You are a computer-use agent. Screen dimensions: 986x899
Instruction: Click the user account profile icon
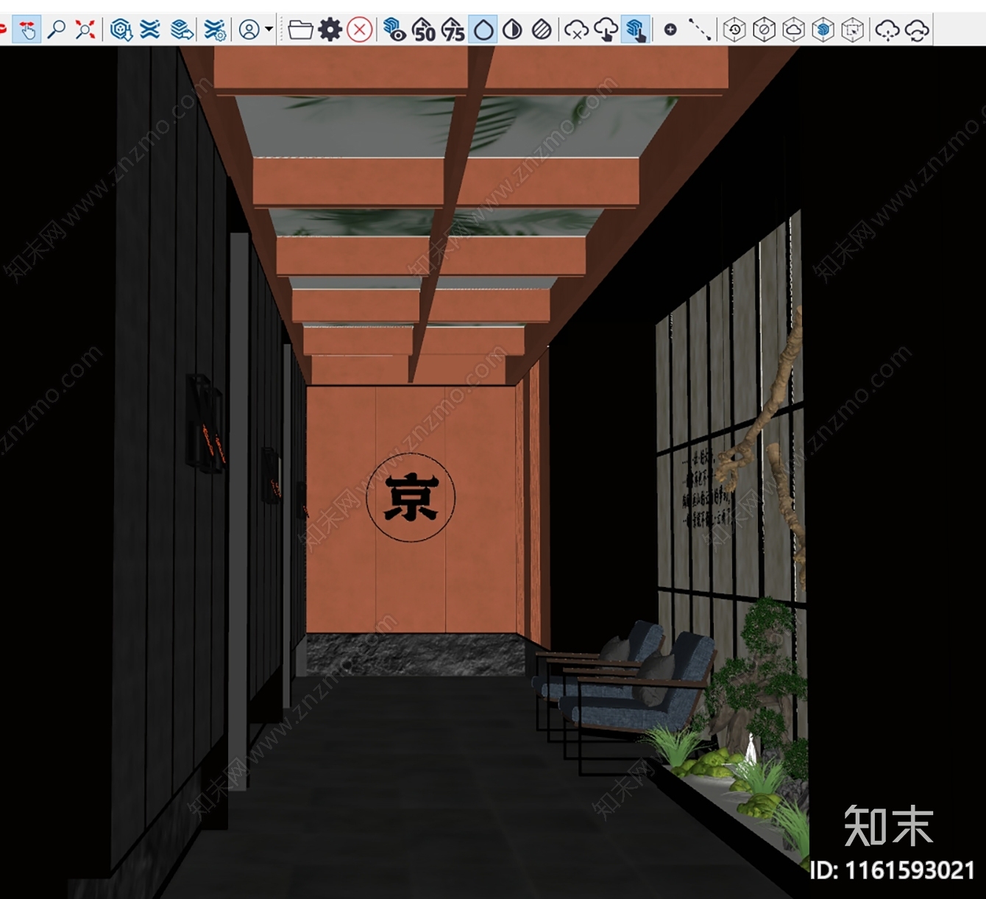[249, 29]
